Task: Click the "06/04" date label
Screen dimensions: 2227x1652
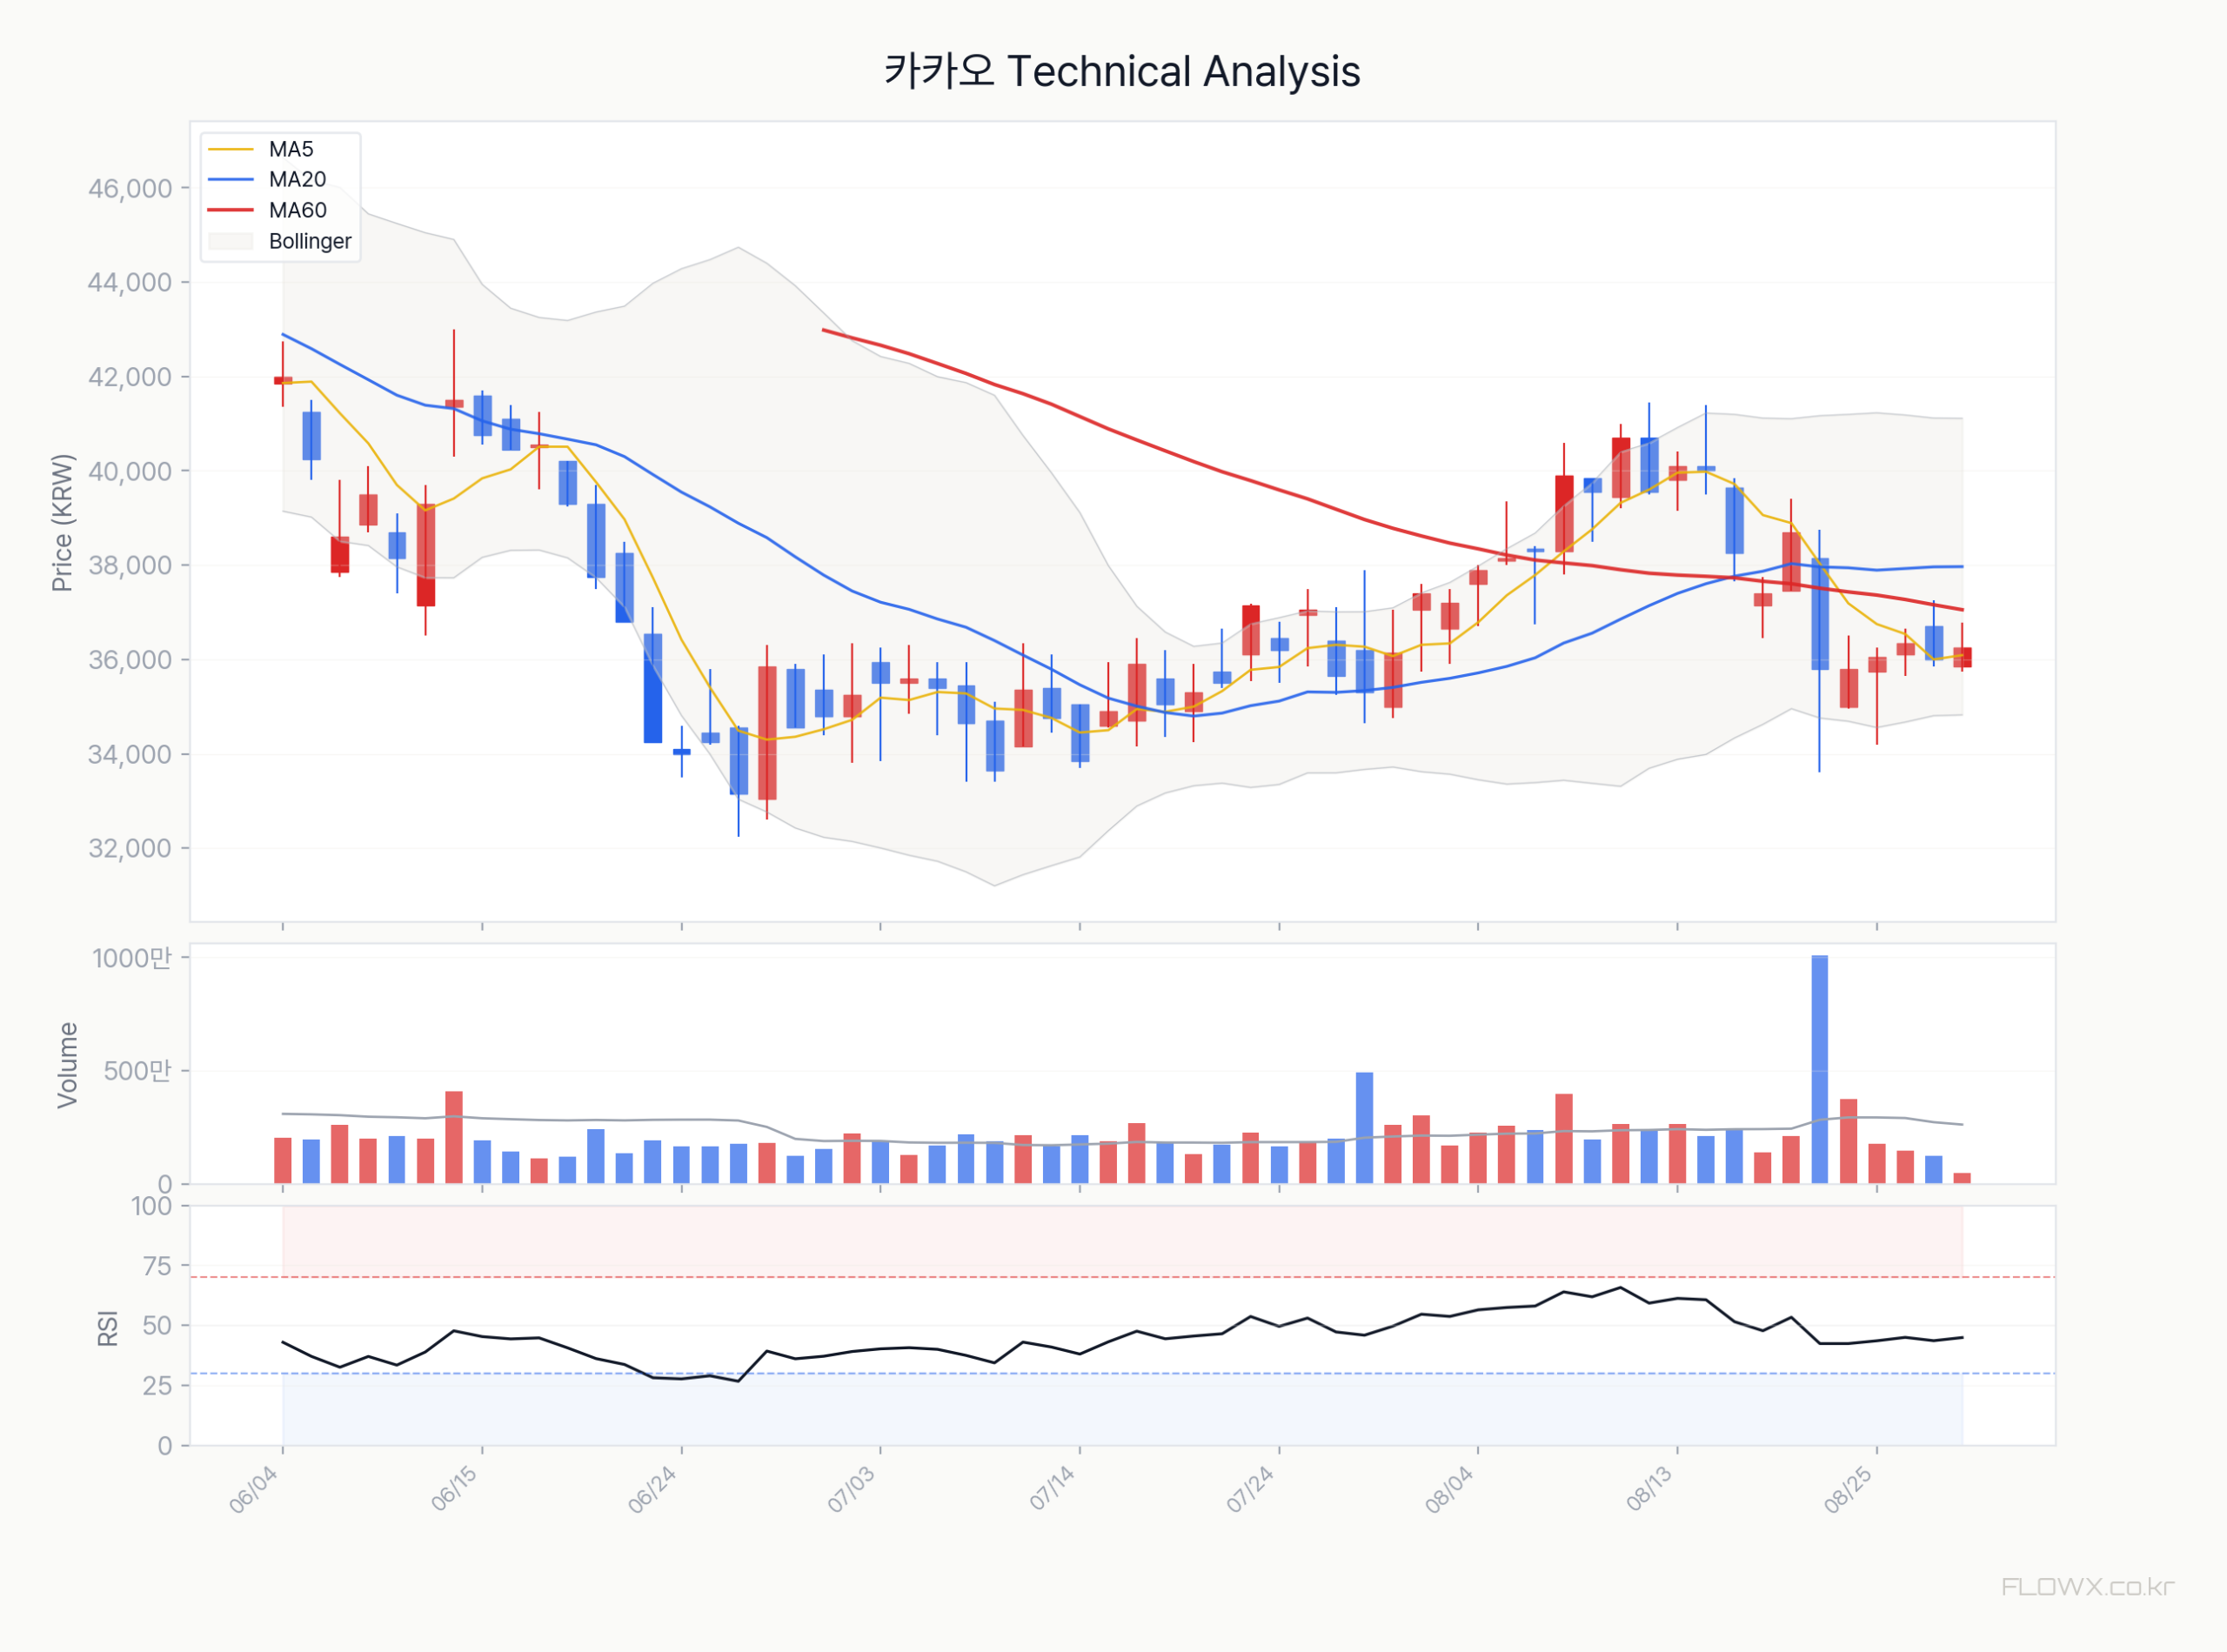Action: pos(254,1490)
